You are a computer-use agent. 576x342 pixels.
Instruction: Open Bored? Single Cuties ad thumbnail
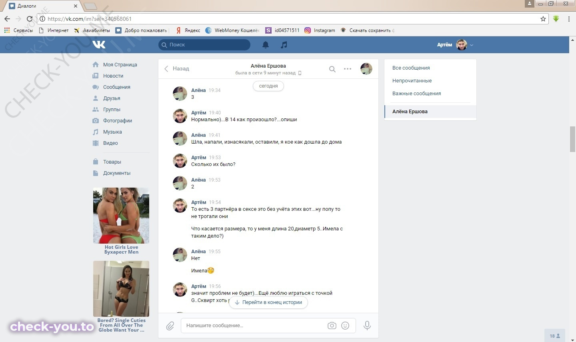click(121, 289)
